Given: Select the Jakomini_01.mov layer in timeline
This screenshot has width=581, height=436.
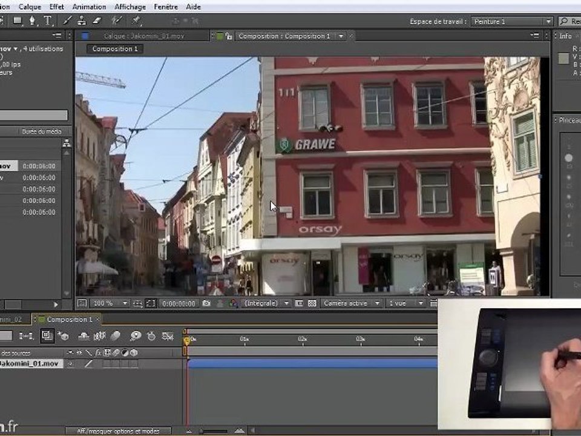Looking at the screenshot, I should [x=30, y=364].
